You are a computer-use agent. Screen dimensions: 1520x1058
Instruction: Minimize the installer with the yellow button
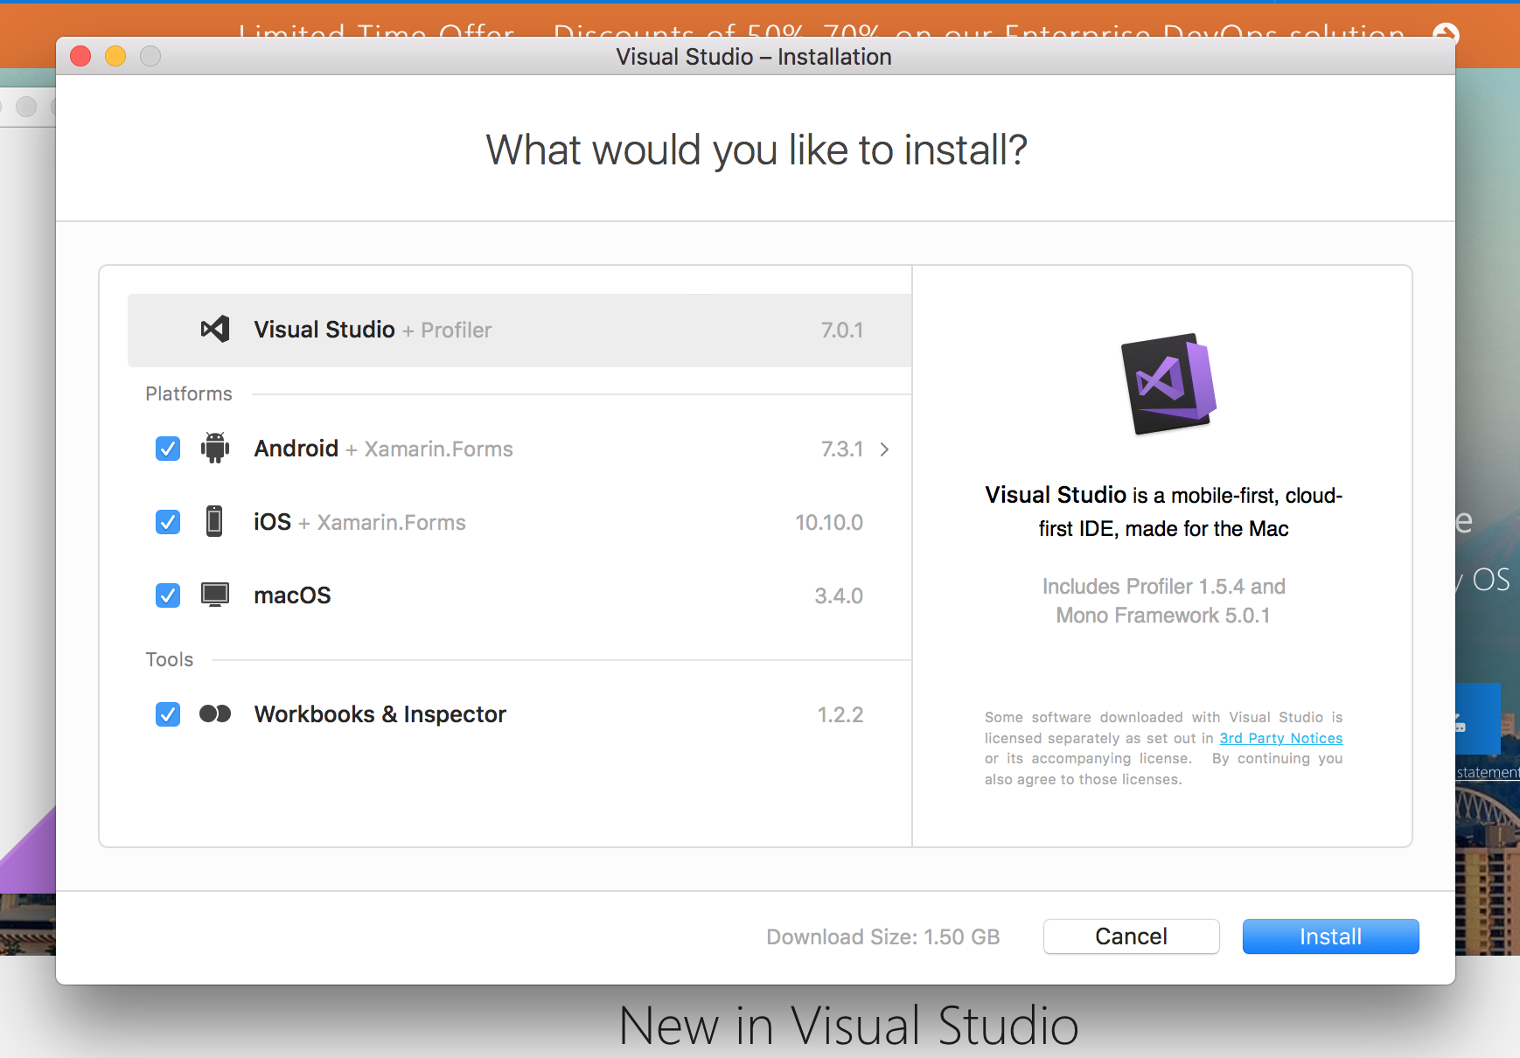pos(115,56)
